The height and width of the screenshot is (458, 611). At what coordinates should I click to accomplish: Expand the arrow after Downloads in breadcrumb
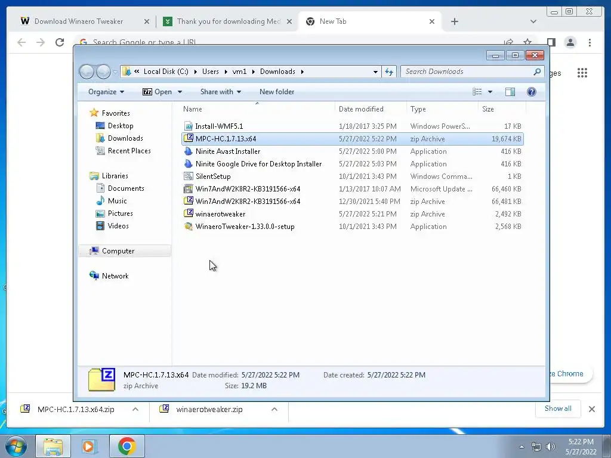(x=303, y=72)
